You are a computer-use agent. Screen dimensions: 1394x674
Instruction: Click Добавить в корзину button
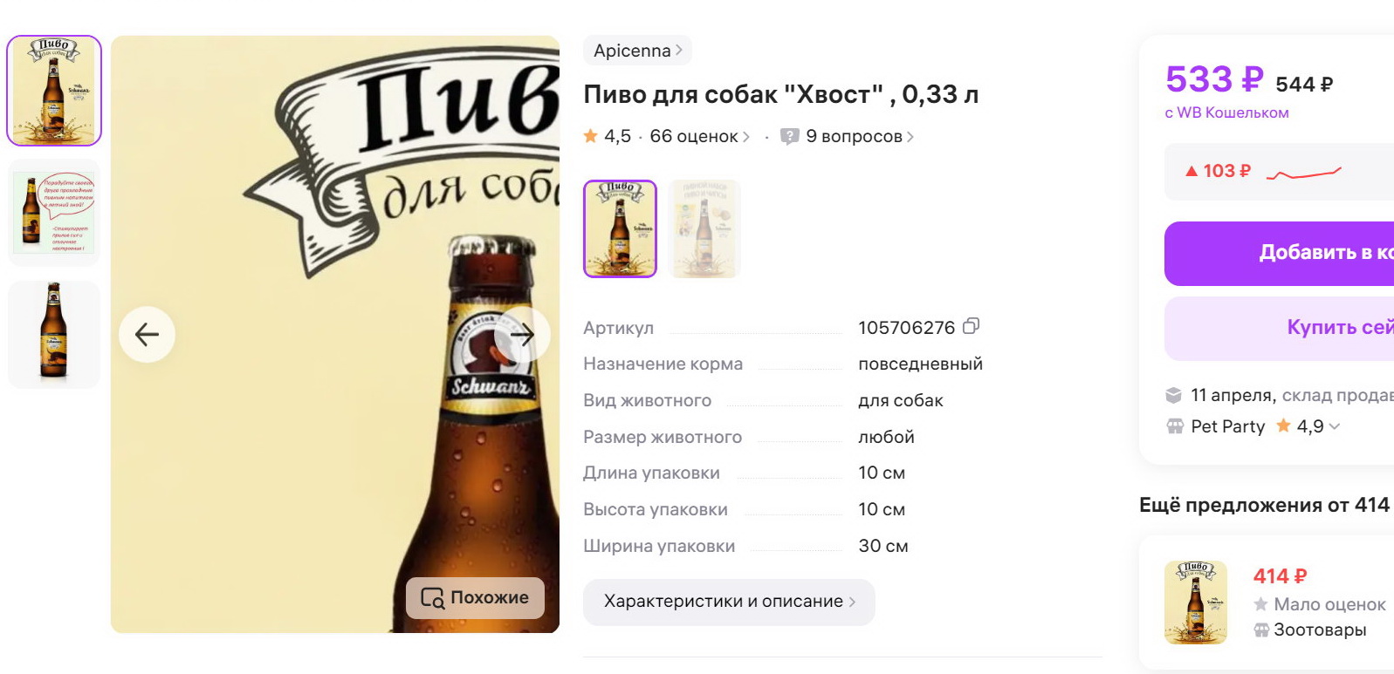(x=1280, y=253)
